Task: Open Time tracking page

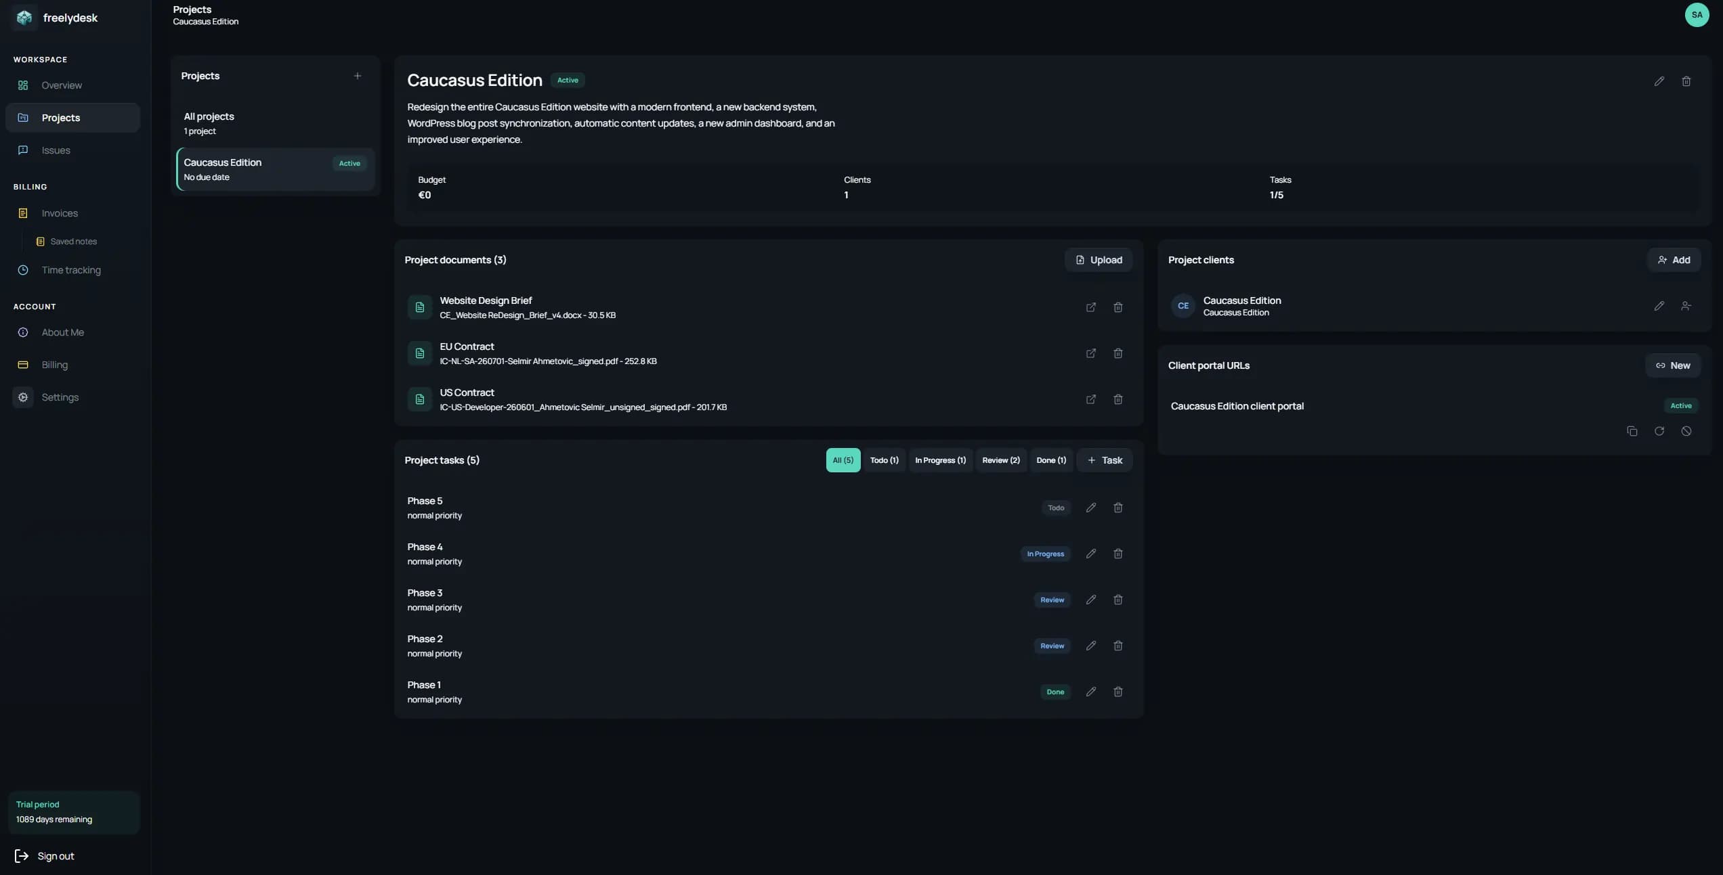Action: point(72,270)
